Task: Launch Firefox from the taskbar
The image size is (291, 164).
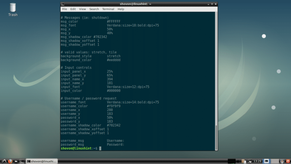Action: click(10, 161)
